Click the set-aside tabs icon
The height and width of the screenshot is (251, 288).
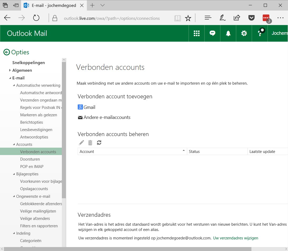(16, 5)
